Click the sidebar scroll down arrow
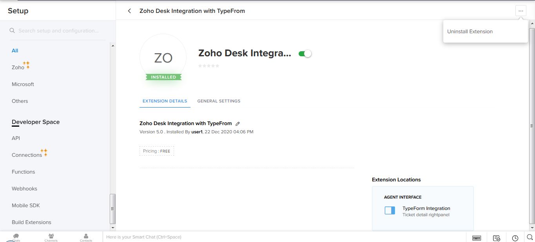 click(x=113, y=227)
